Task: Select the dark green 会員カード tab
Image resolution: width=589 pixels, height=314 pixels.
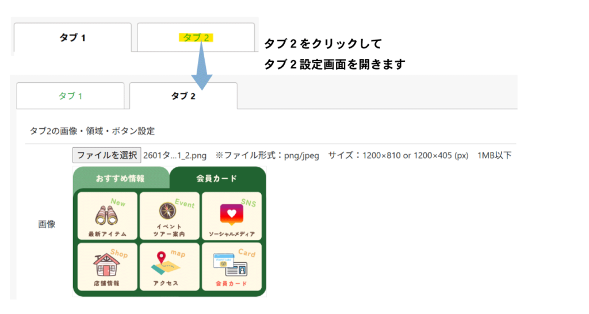Action: click(x=216, y=178)
